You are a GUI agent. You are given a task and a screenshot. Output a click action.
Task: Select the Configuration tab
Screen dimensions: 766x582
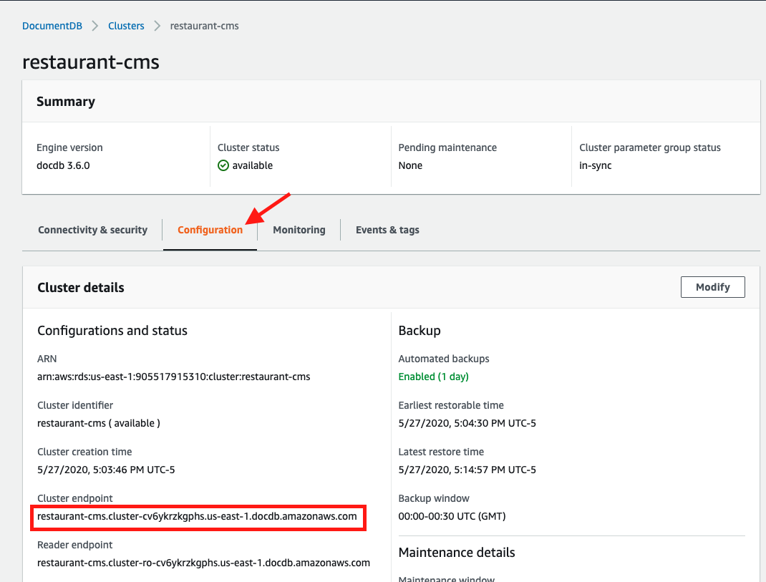pos(210,230)
